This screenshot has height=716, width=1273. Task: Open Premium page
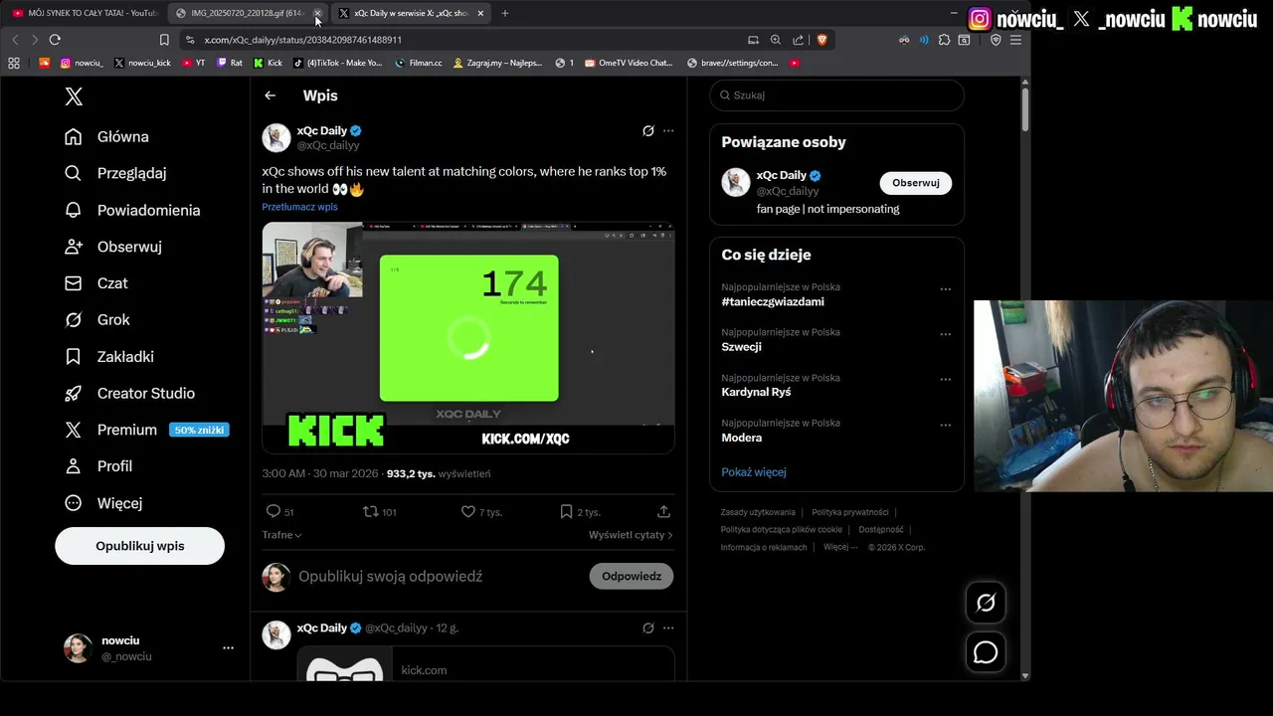145,430
